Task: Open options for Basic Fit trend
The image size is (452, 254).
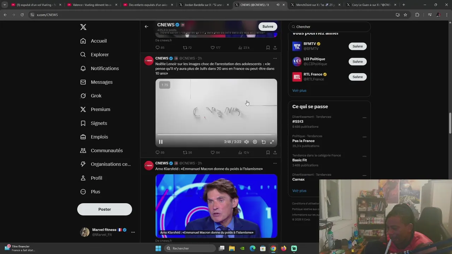Action: click(364, 156)
